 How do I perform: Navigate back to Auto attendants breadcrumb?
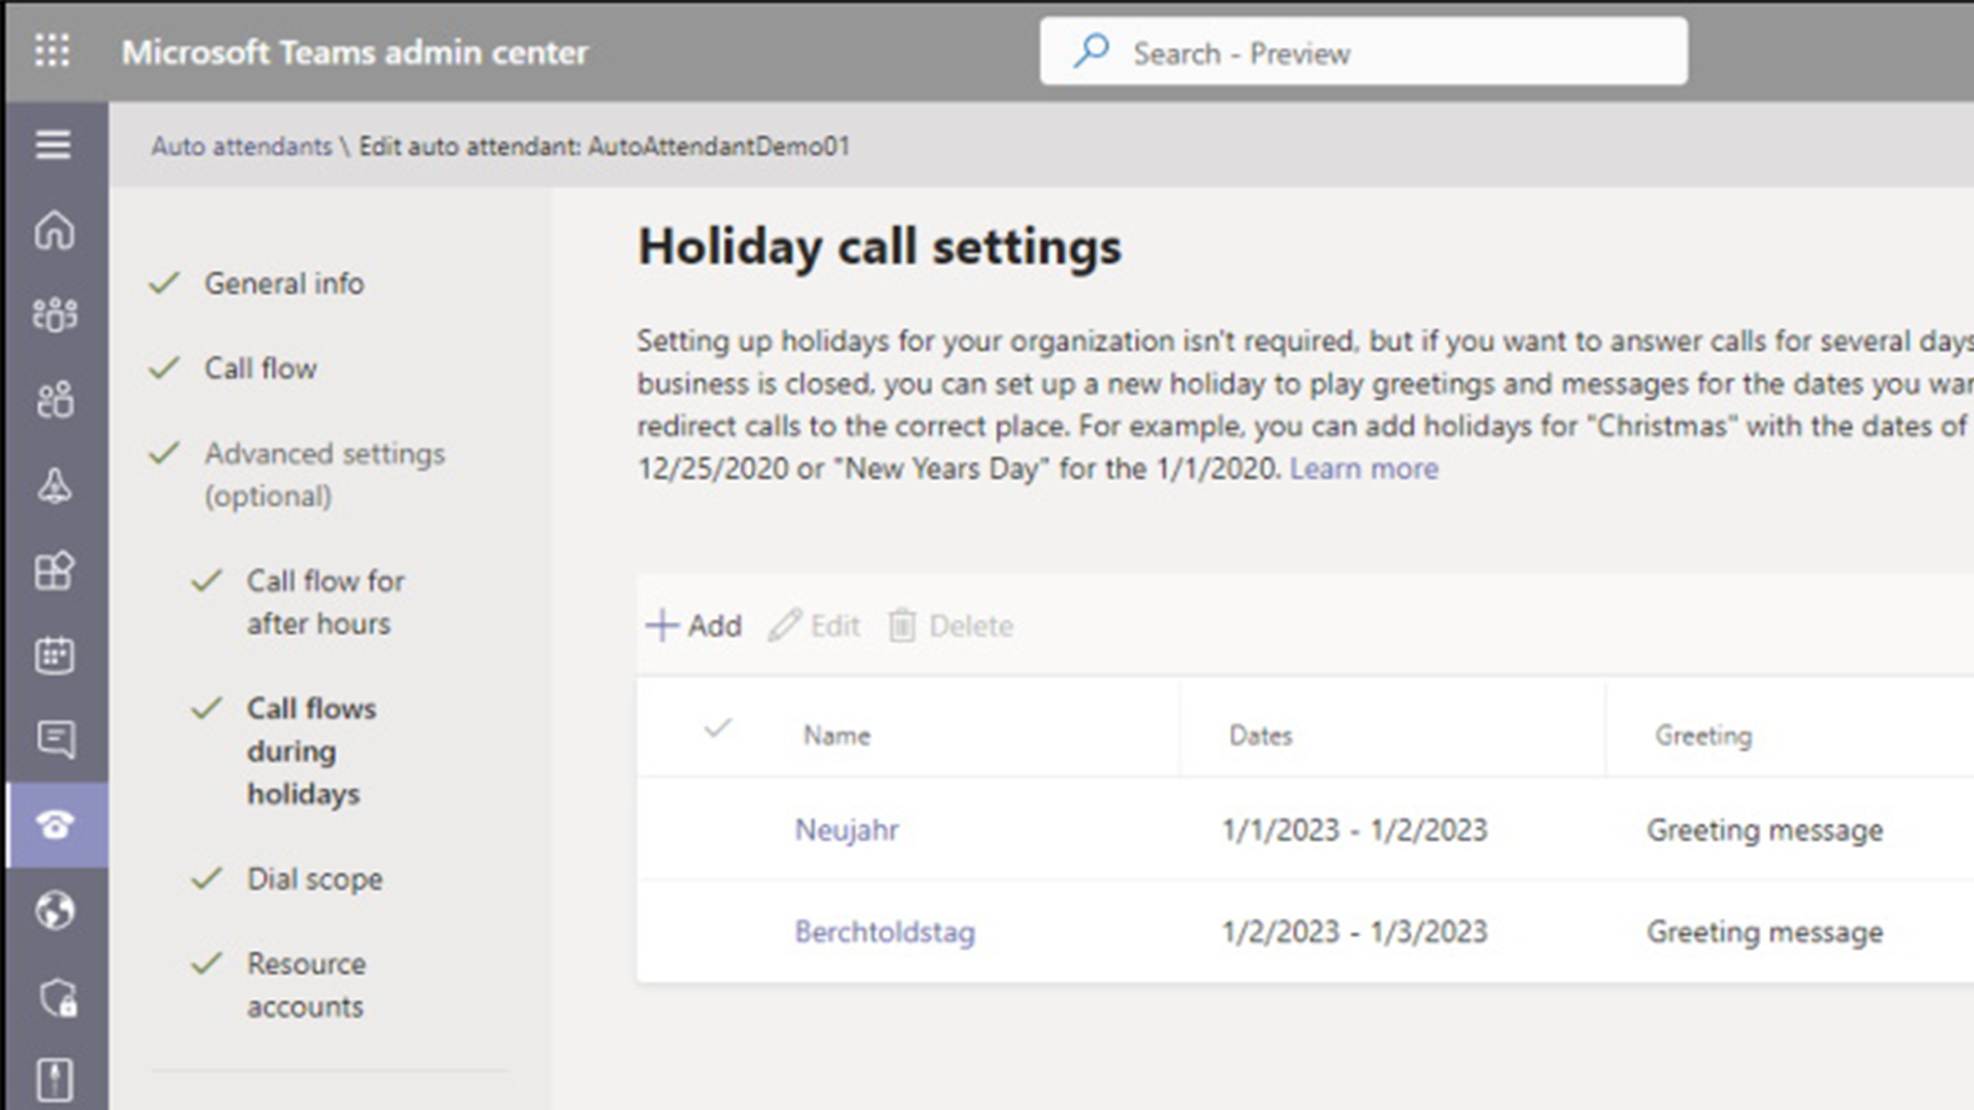(241, 146)
